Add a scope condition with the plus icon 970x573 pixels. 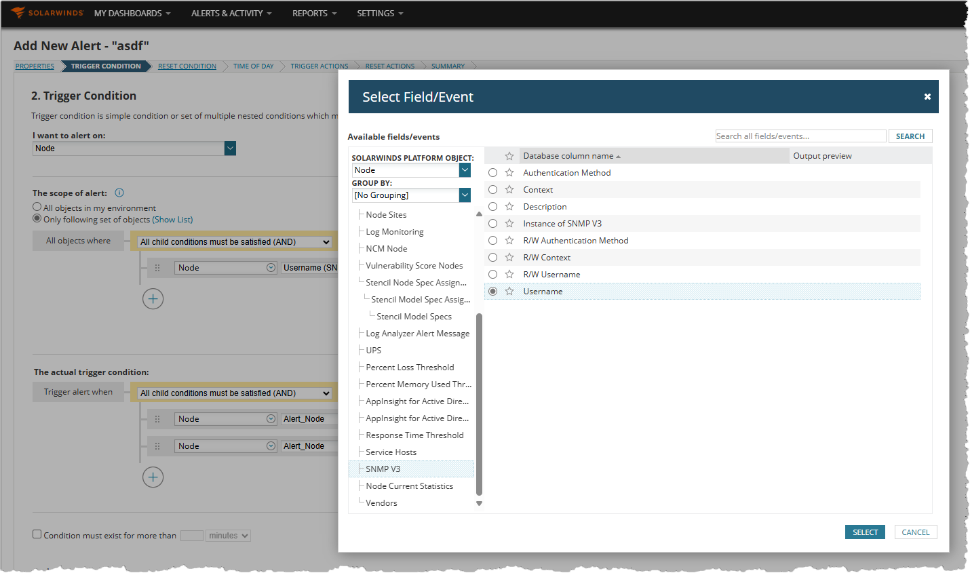tap(153, 299)
